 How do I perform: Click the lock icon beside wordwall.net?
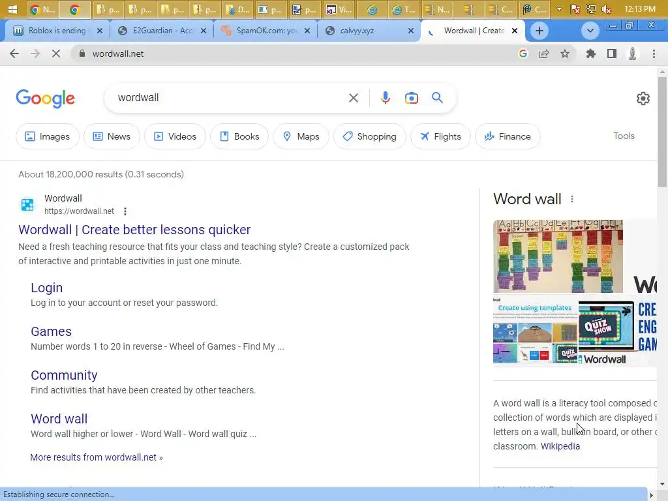point(82,53)
